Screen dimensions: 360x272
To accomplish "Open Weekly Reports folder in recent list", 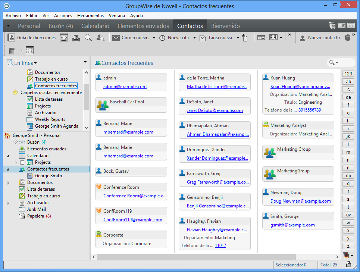I will 50,119.
